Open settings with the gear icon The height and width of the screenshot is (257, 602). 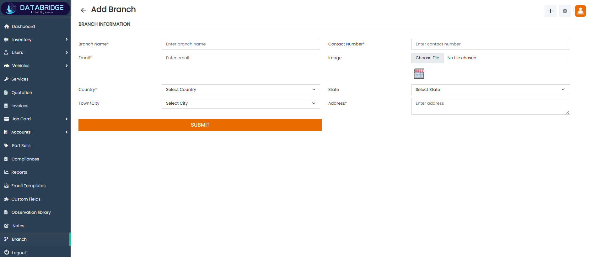click(565, 11)
